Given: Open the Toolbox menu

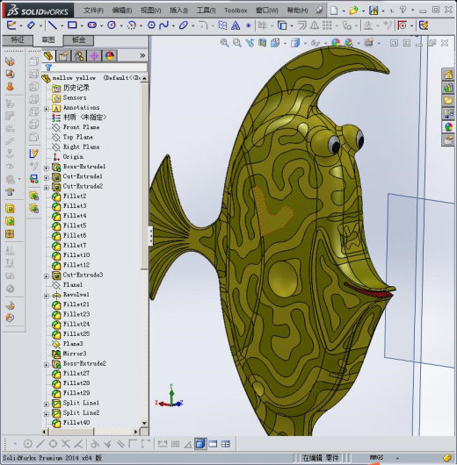Looking at the screenshot, I should (x=236, y=11).
